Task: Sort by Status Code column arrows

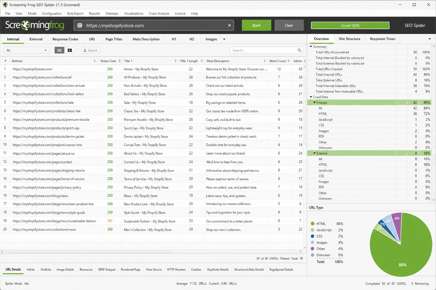Action: click(x=120, y=61)
